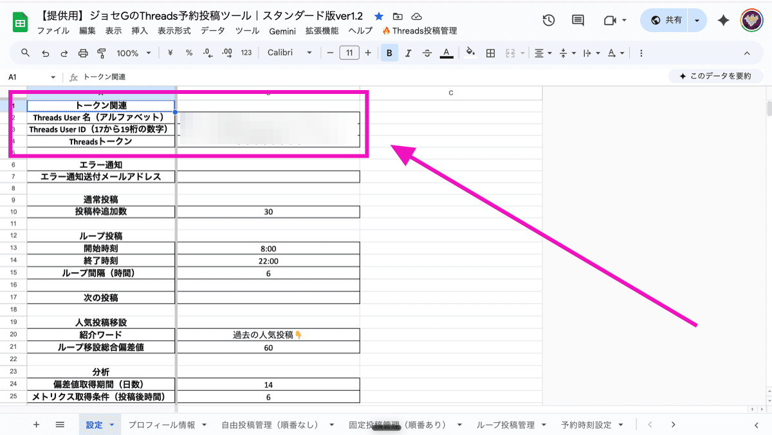
Task: Open the account profile avatar
Action: 751,21
